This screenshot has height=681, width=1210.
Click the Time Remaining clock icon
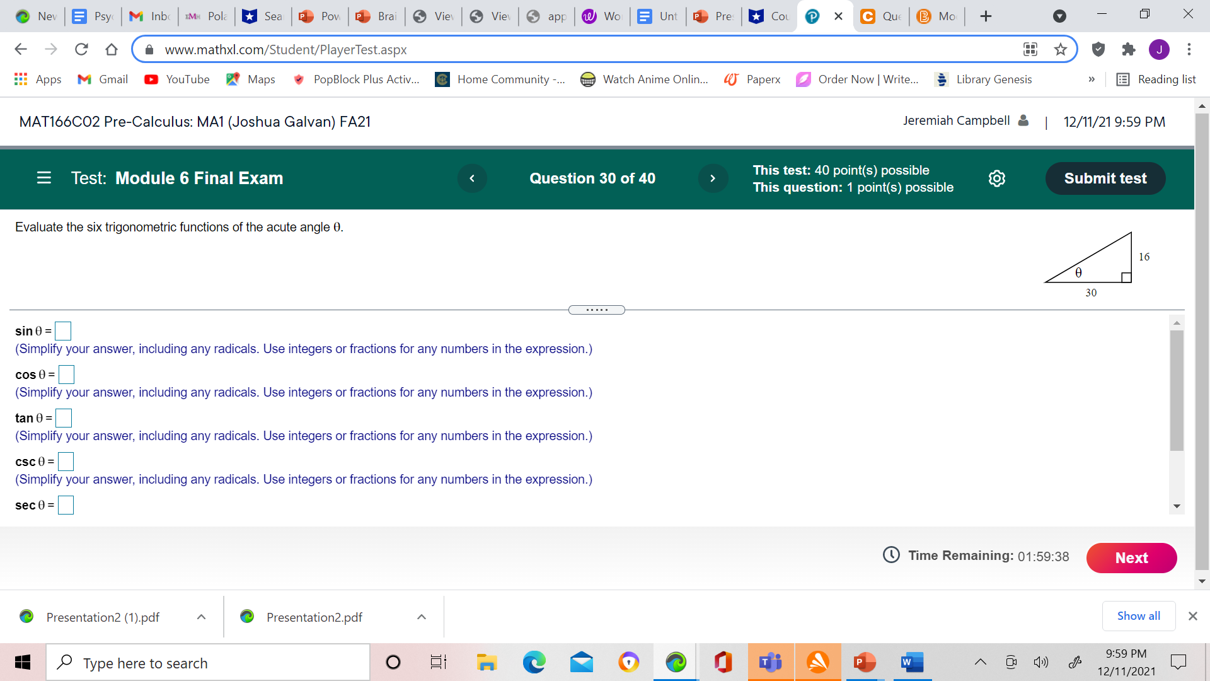coord(891,556)
